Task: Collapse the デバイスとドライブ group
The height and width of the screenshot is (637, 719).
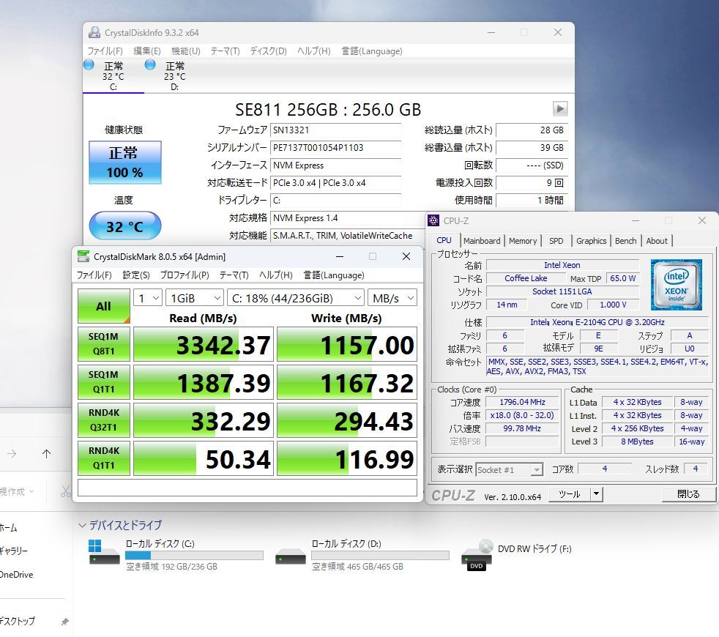Action: click(x=83, y=525)
